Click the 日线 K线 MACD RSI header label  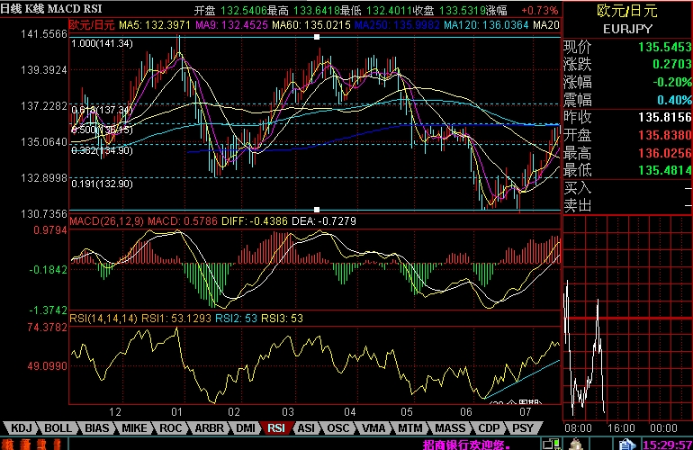tap(51, 8)
